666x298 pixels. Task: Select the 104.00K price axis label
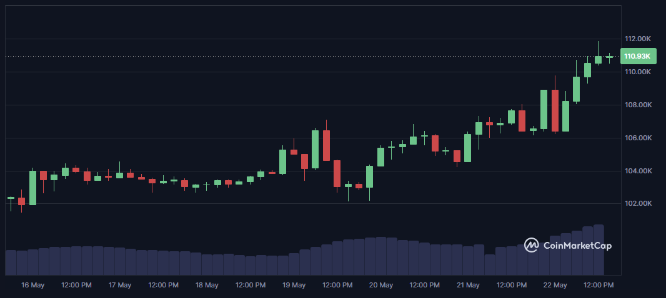pyautogui.click(x=637, y=171)
